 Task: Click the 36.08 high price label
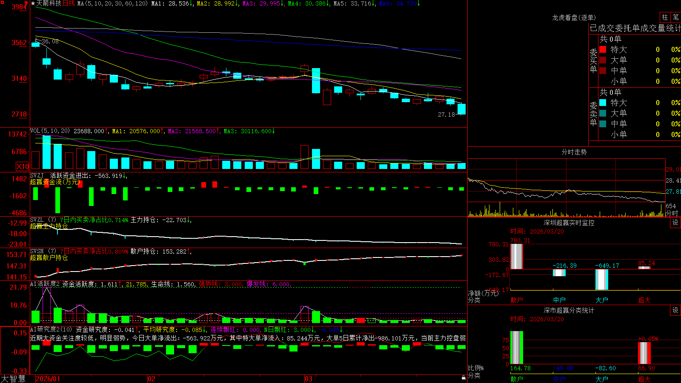(50, 41)
